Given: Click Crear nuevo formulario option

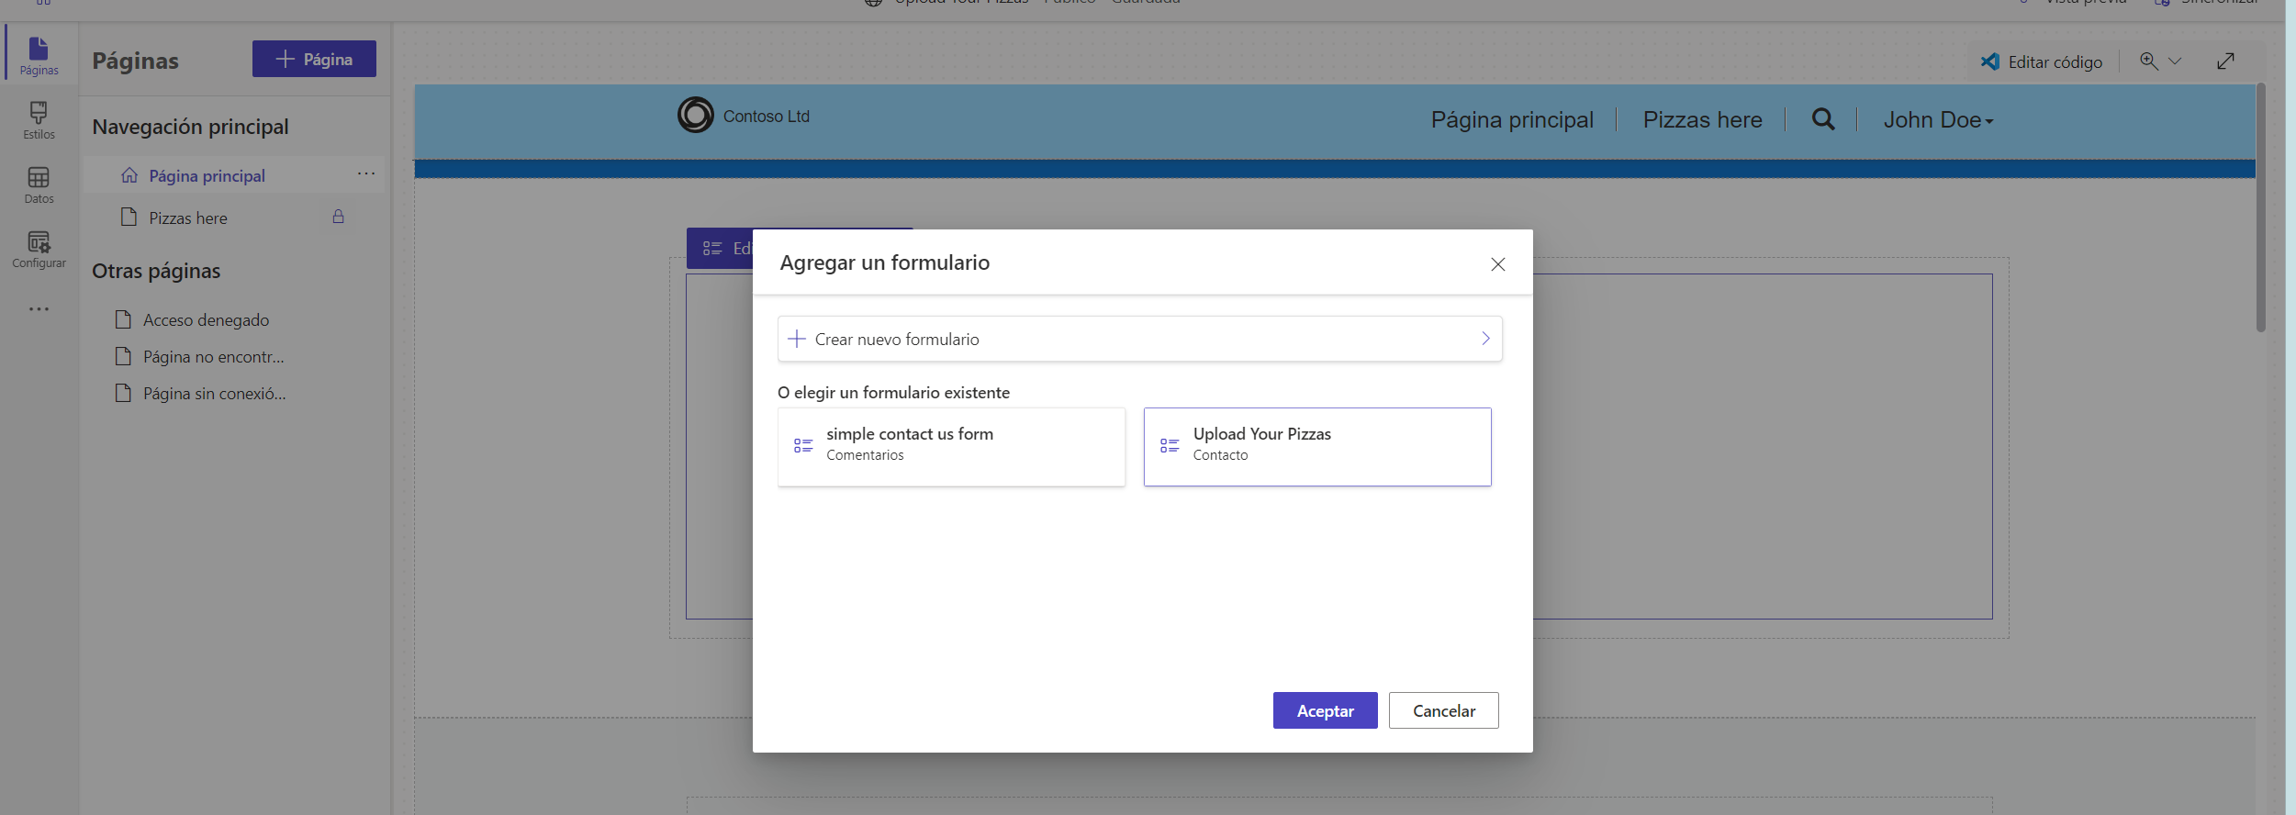Looking at the screenshot, I should (1139, 339).
